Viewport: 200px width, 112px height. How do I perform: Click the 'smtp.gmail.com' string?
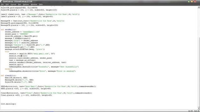41,54
